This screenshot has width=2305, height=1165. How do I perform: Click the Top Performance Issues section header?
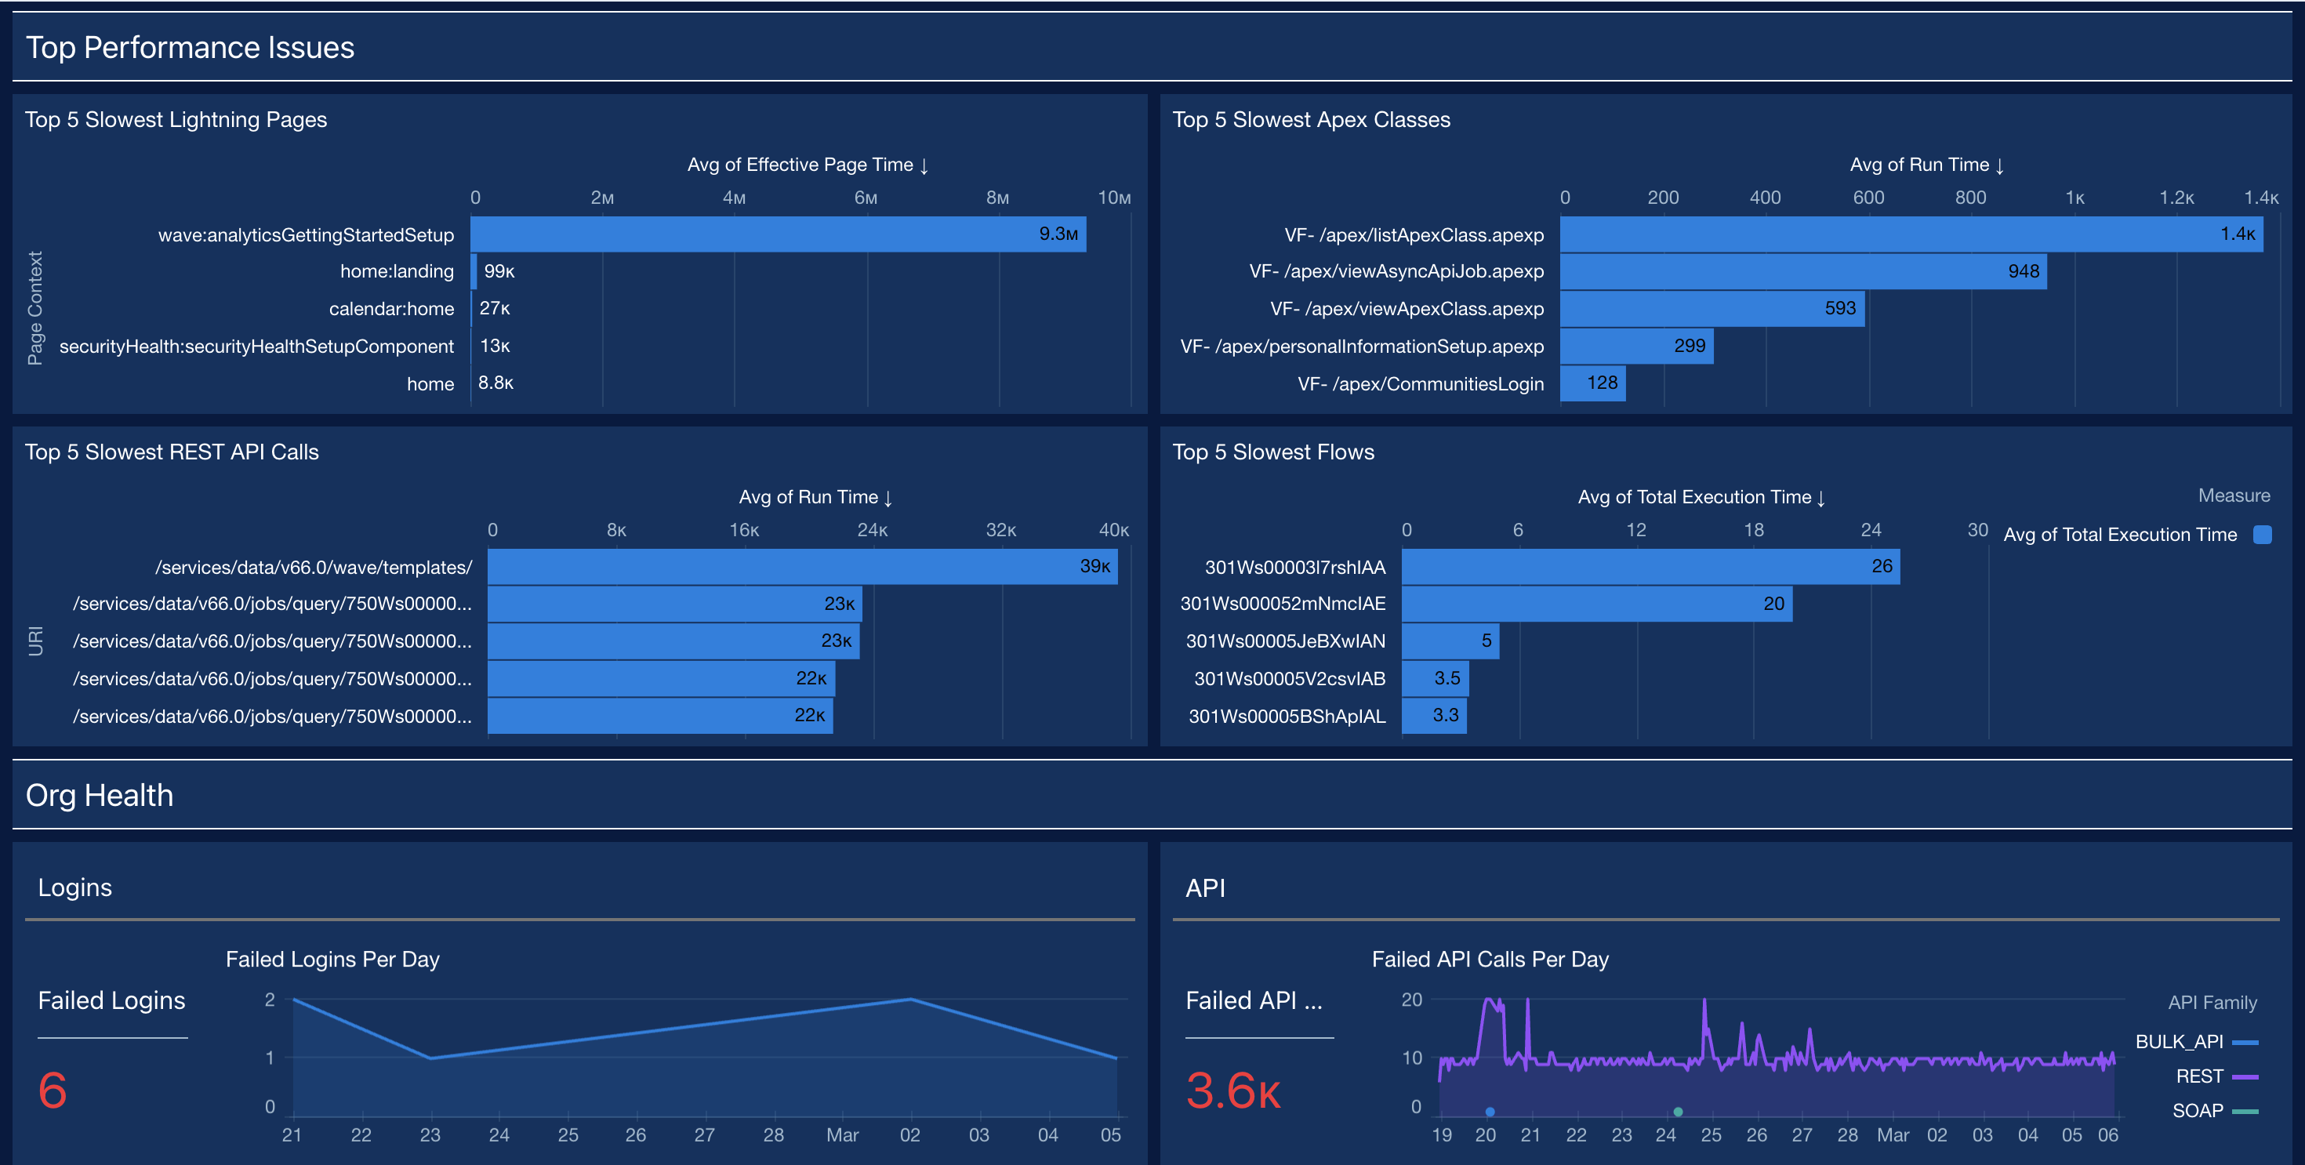coord(190,47)
